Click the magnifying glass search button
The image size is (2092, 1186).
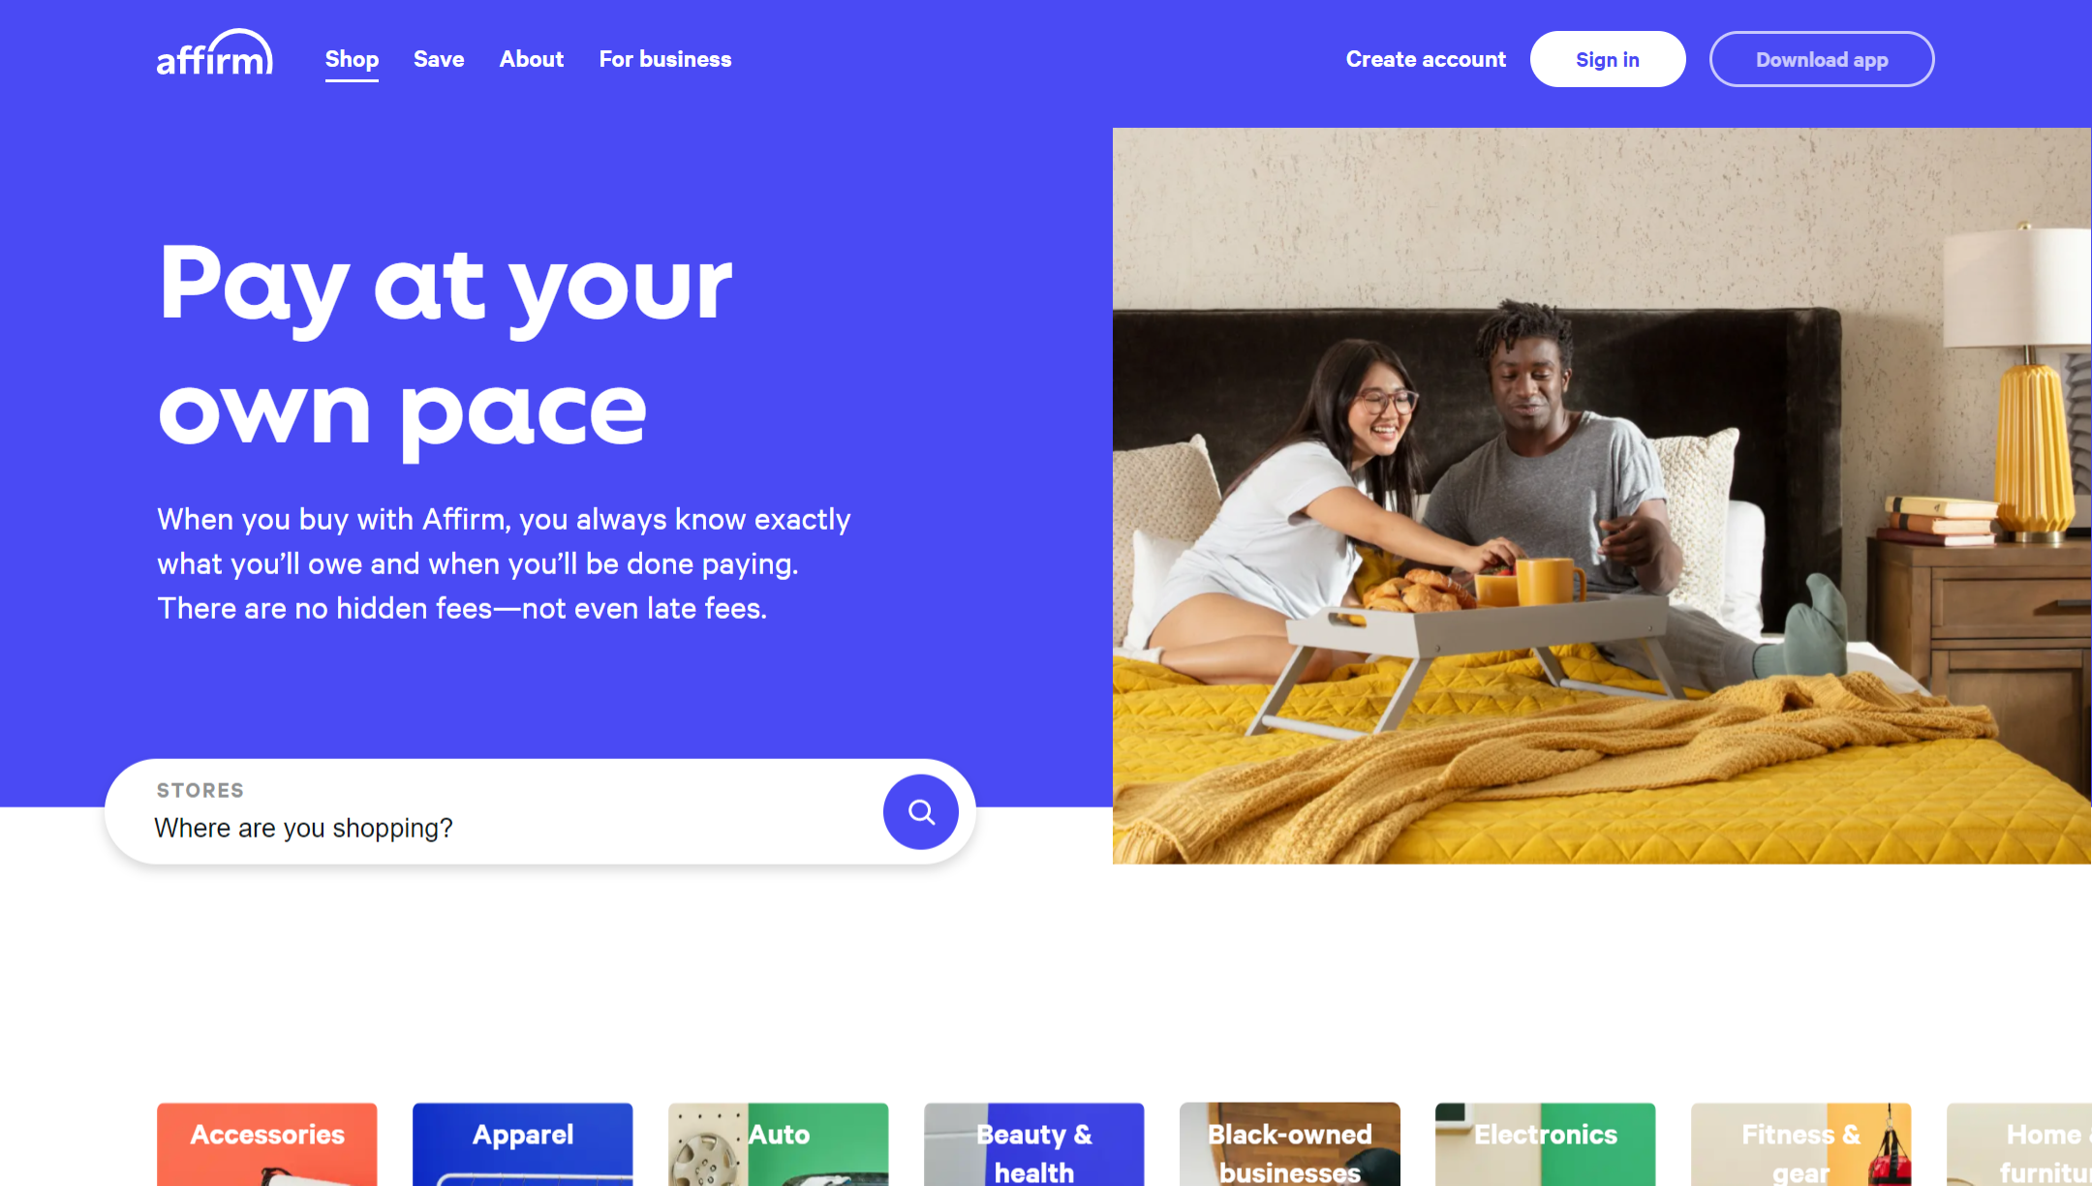[920, 811]
